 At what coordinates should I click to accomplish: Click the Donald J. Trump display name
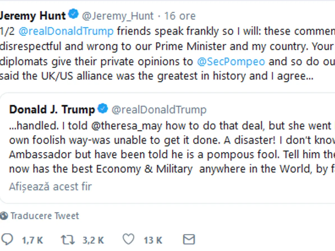[52, 109]
